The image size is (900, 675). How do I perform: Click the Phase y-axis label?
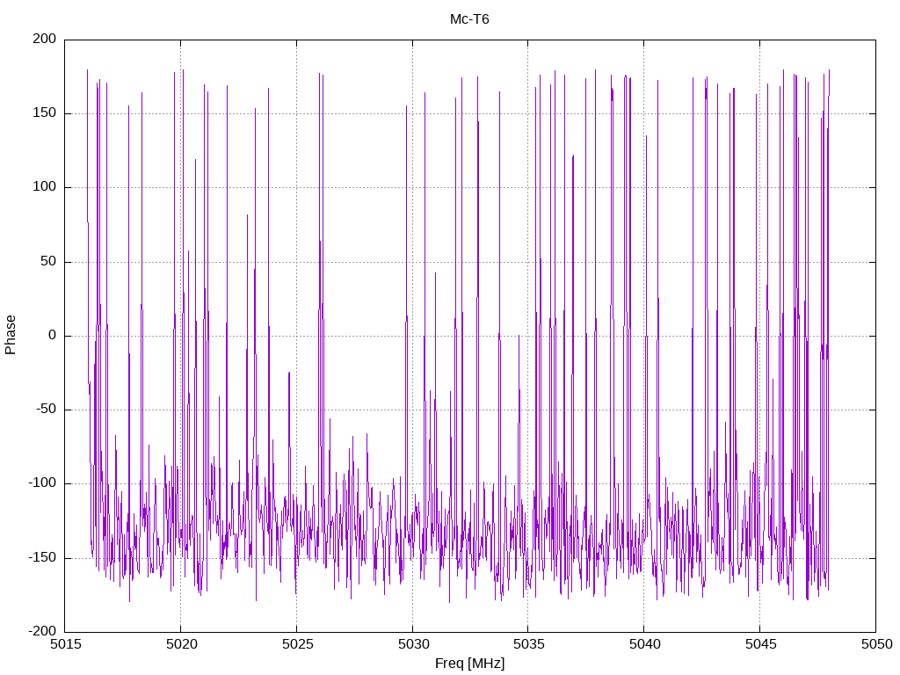click(11, 335)
